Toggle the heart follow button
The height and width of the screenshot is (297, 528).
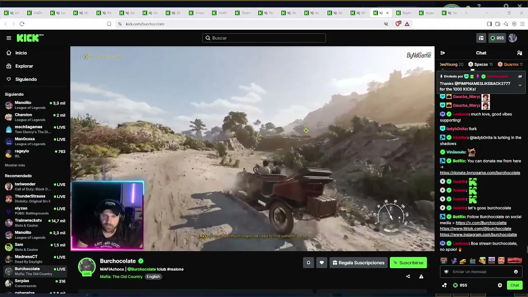[322, 263]
